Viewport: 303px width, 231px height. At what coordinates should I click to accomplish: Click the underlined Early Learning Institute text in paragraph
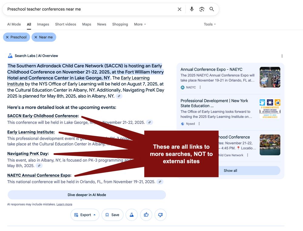coord(78,81)
